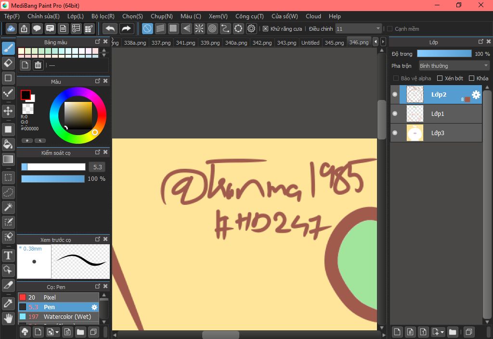Screen dimensions: 493x339
Task: Switch to the 343.png tab
Action: [286, 43]
